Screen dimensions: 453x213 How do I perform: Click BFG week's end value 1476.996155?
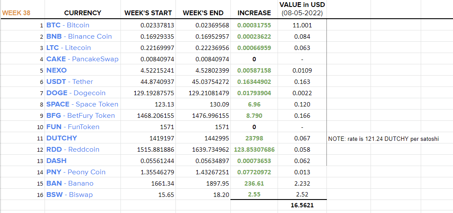tap(211, 116)
